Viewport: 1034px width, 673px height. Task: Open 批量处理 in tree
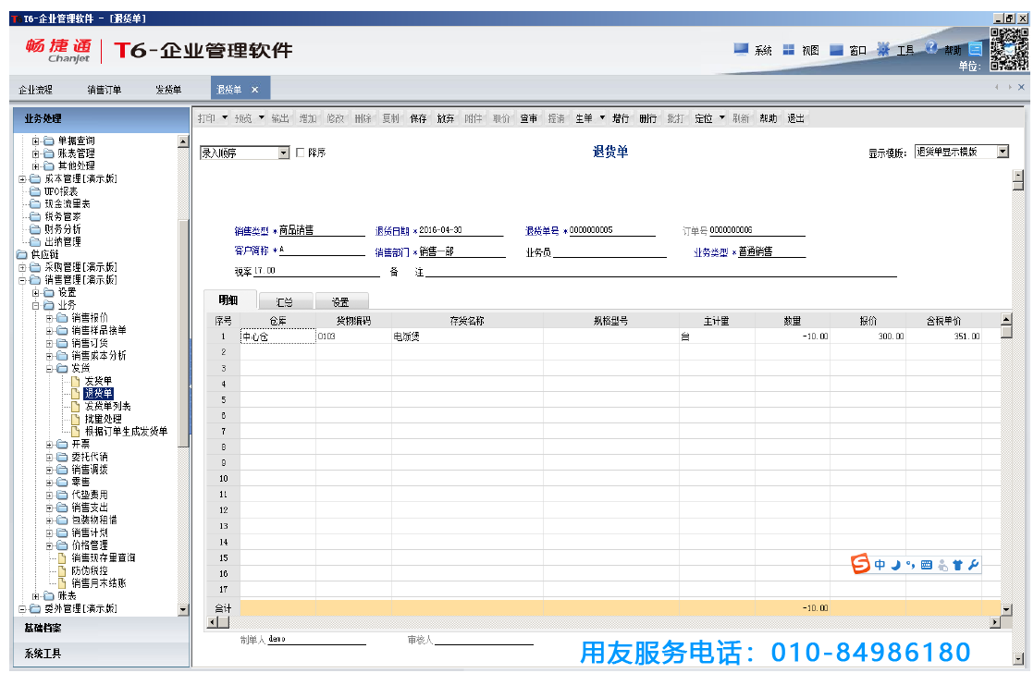tap(103, 419)
